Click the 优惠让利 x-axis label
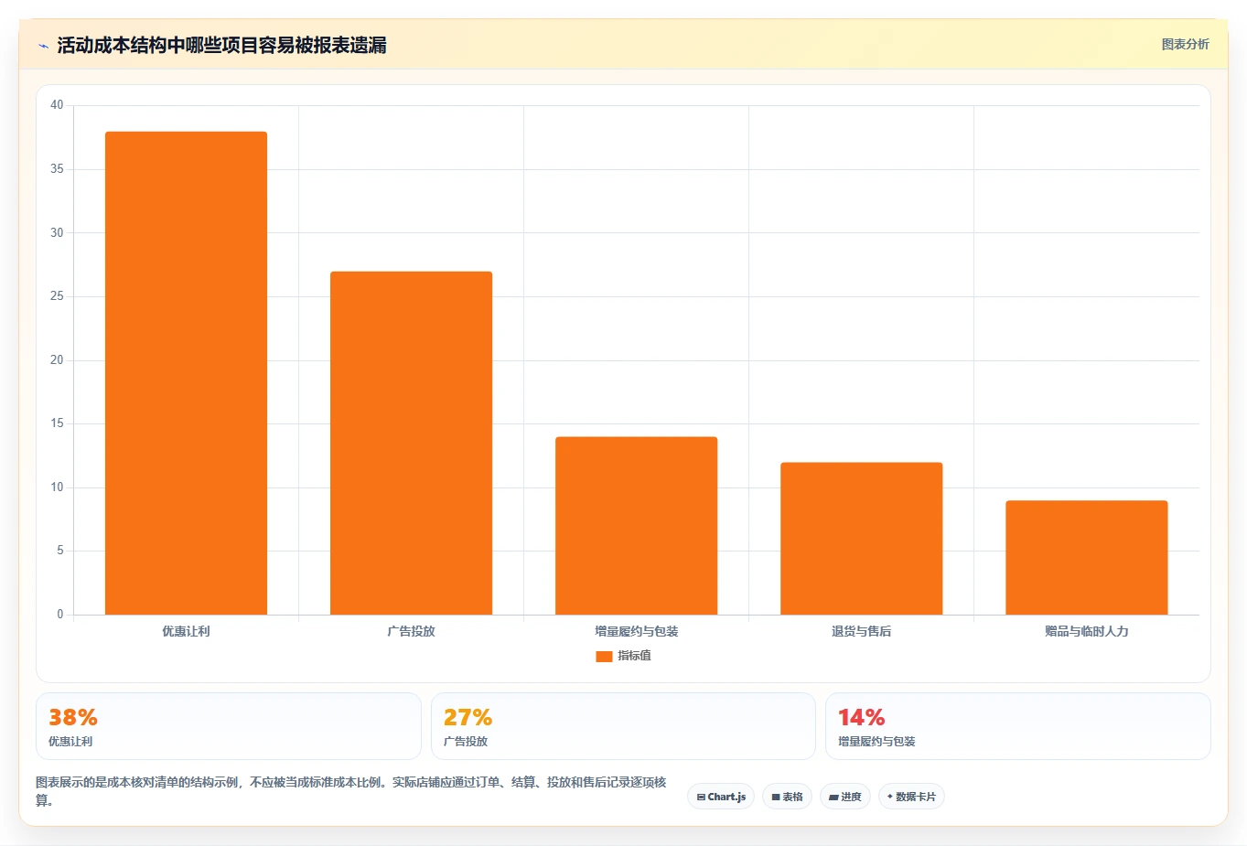 point(186,631)
